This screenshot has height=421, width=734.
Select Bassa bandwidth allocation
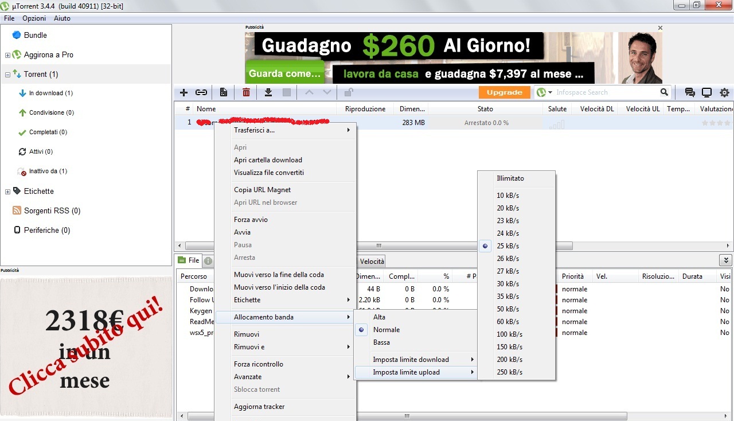coord(381,342)
